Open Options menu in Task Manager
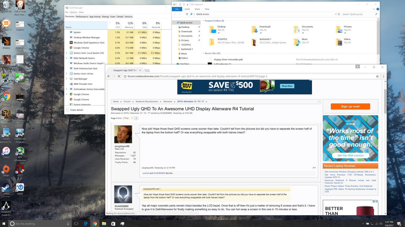Screen dimensions: 405x227 coord(73,12)
